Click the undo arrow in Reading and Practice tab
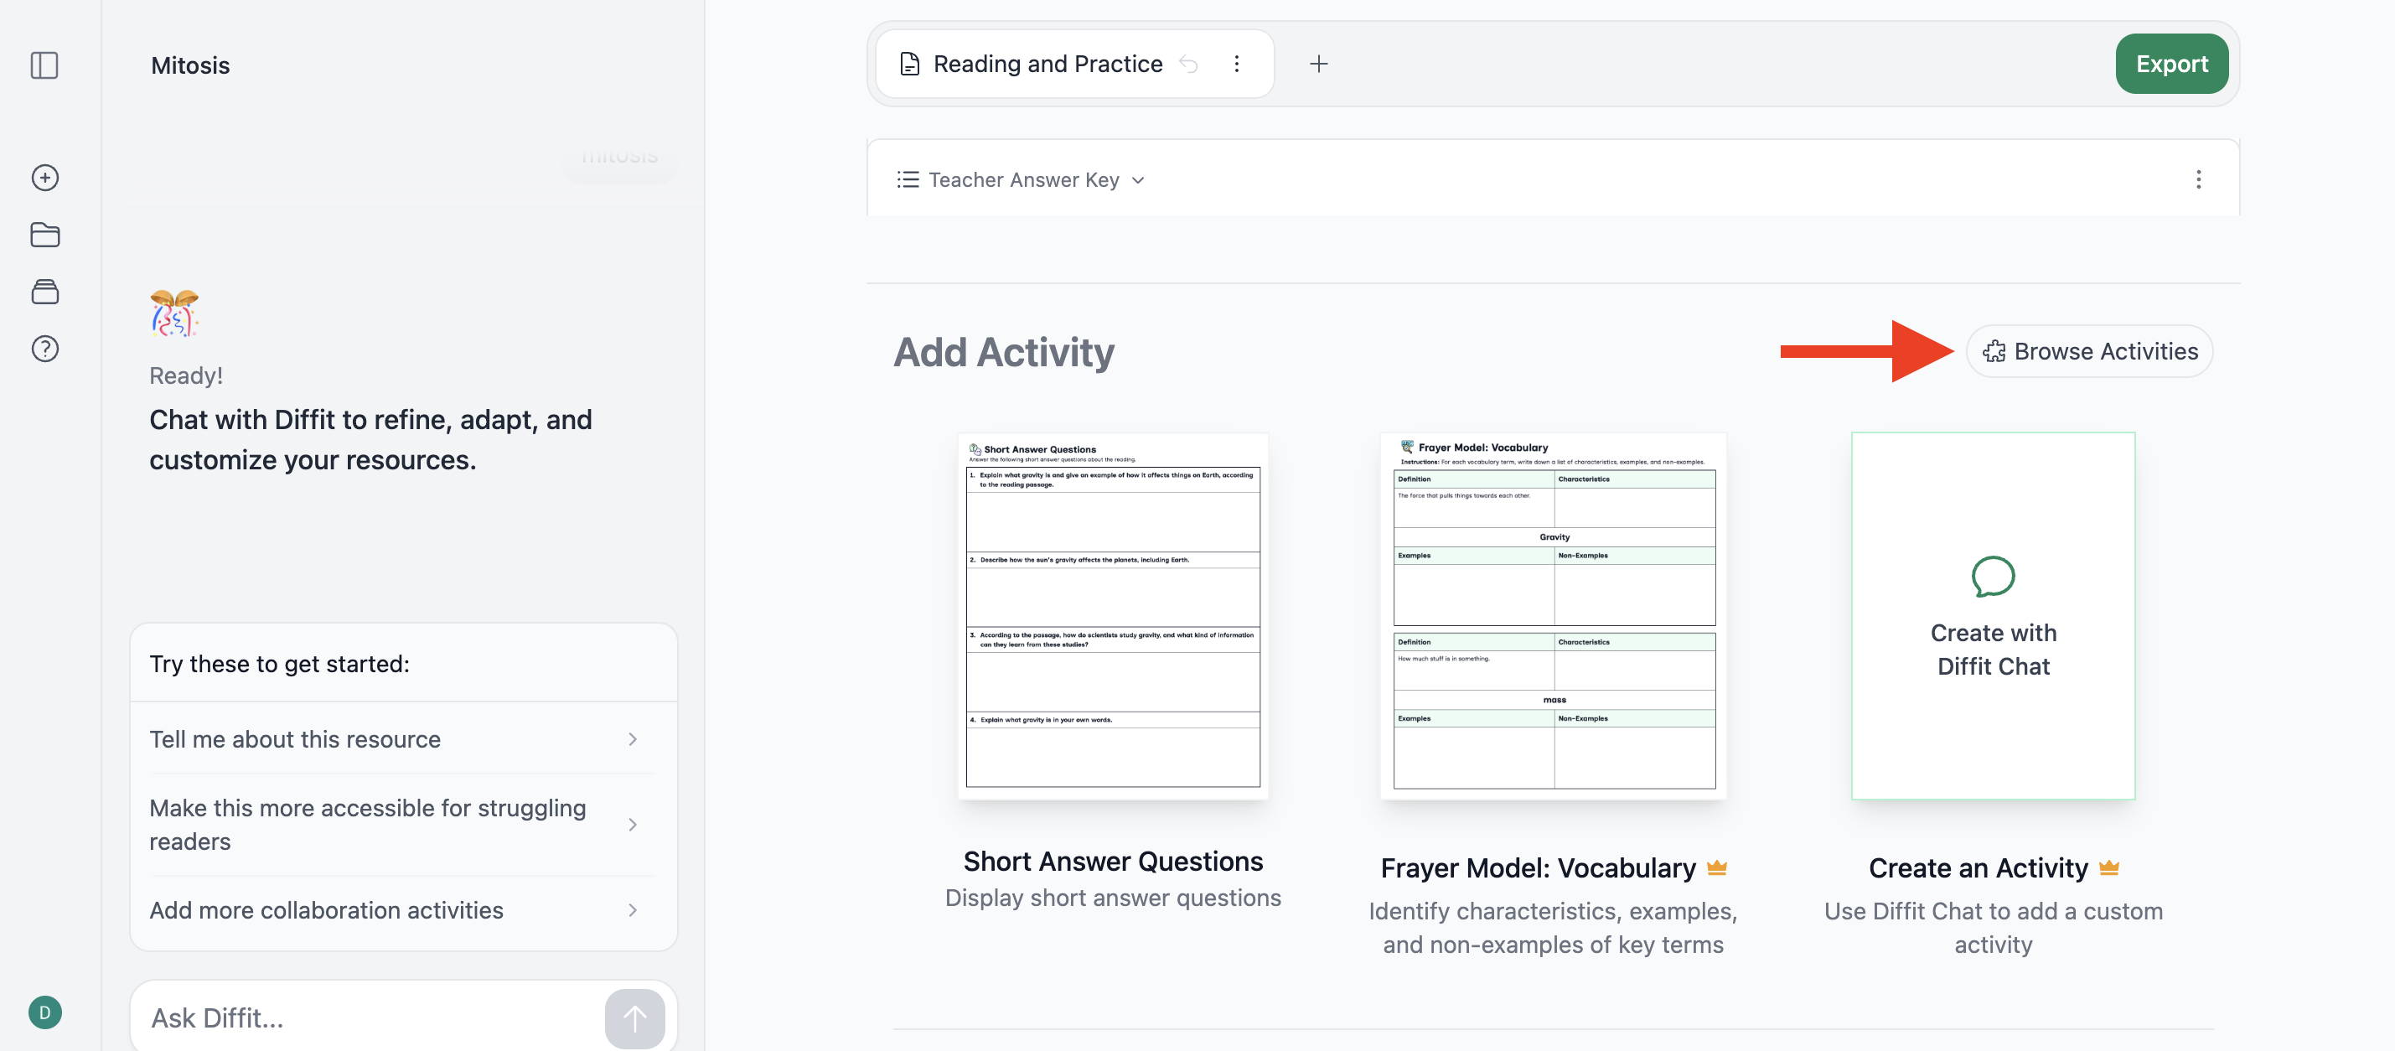Screen dimensions: 2395x1051 (1188, 65)
